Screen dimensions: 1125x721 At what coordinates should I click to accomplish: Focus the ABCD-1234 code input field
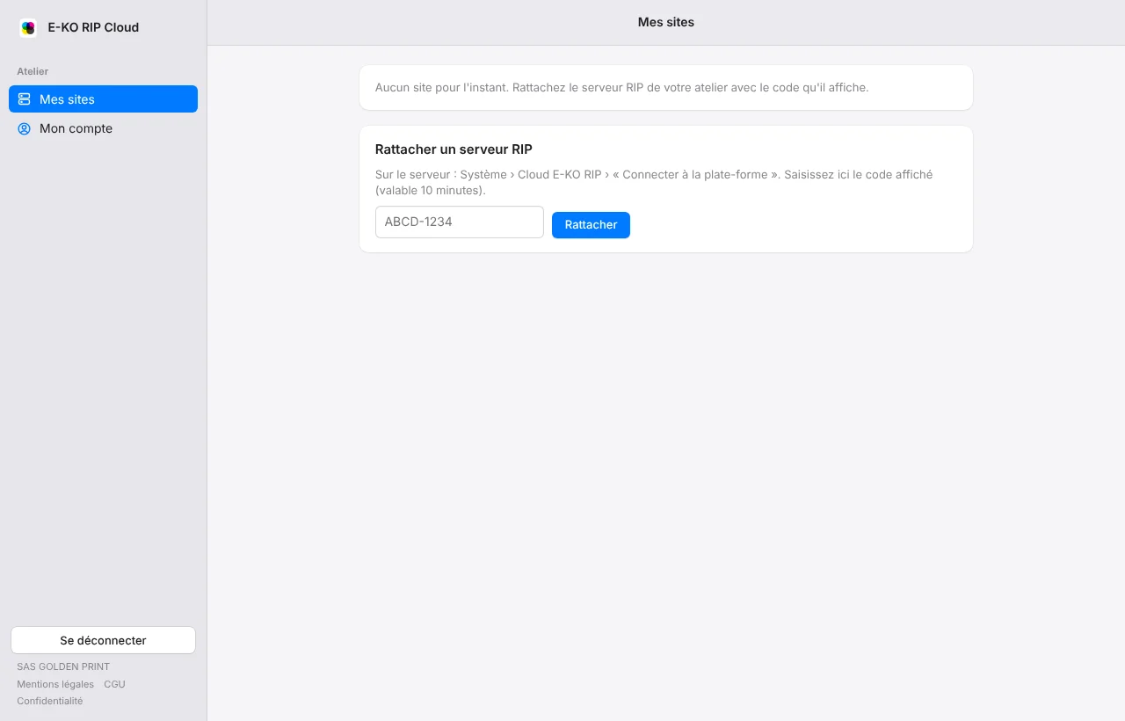click(460, 222)
